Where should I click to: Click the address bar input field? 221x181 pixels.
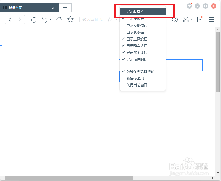(93, 20)
